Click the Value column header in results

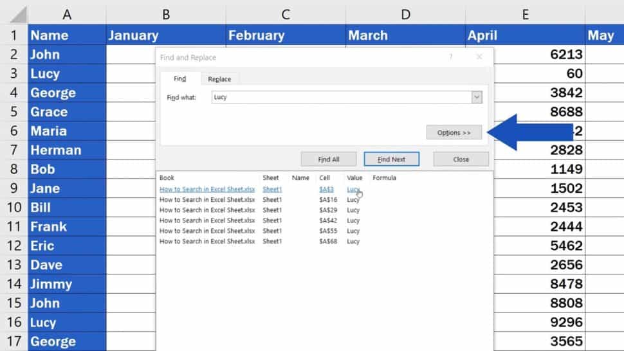click(354, 178)
